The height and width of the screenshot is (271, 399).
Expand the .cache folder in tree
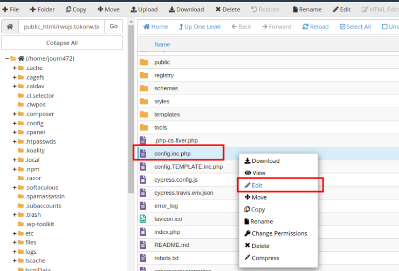click(15, 68)
